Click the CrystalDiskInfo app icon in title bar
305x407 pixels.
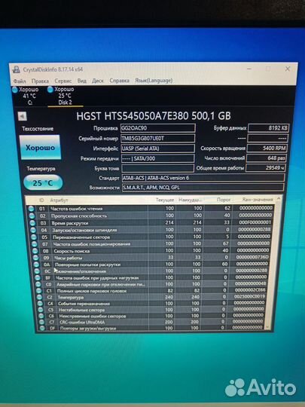coord(17,69)
